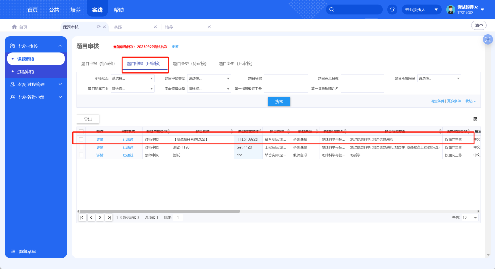Click the 毕设--审核 sidebar icon
495x269 pixels.
pos(13,46)
